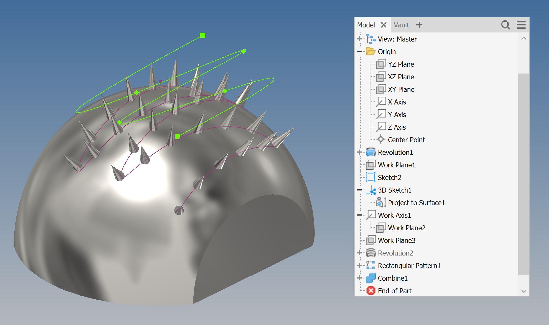Switch to the Vault tab
The height and width of the screenshot is (325, 549).
pos(401,25)
